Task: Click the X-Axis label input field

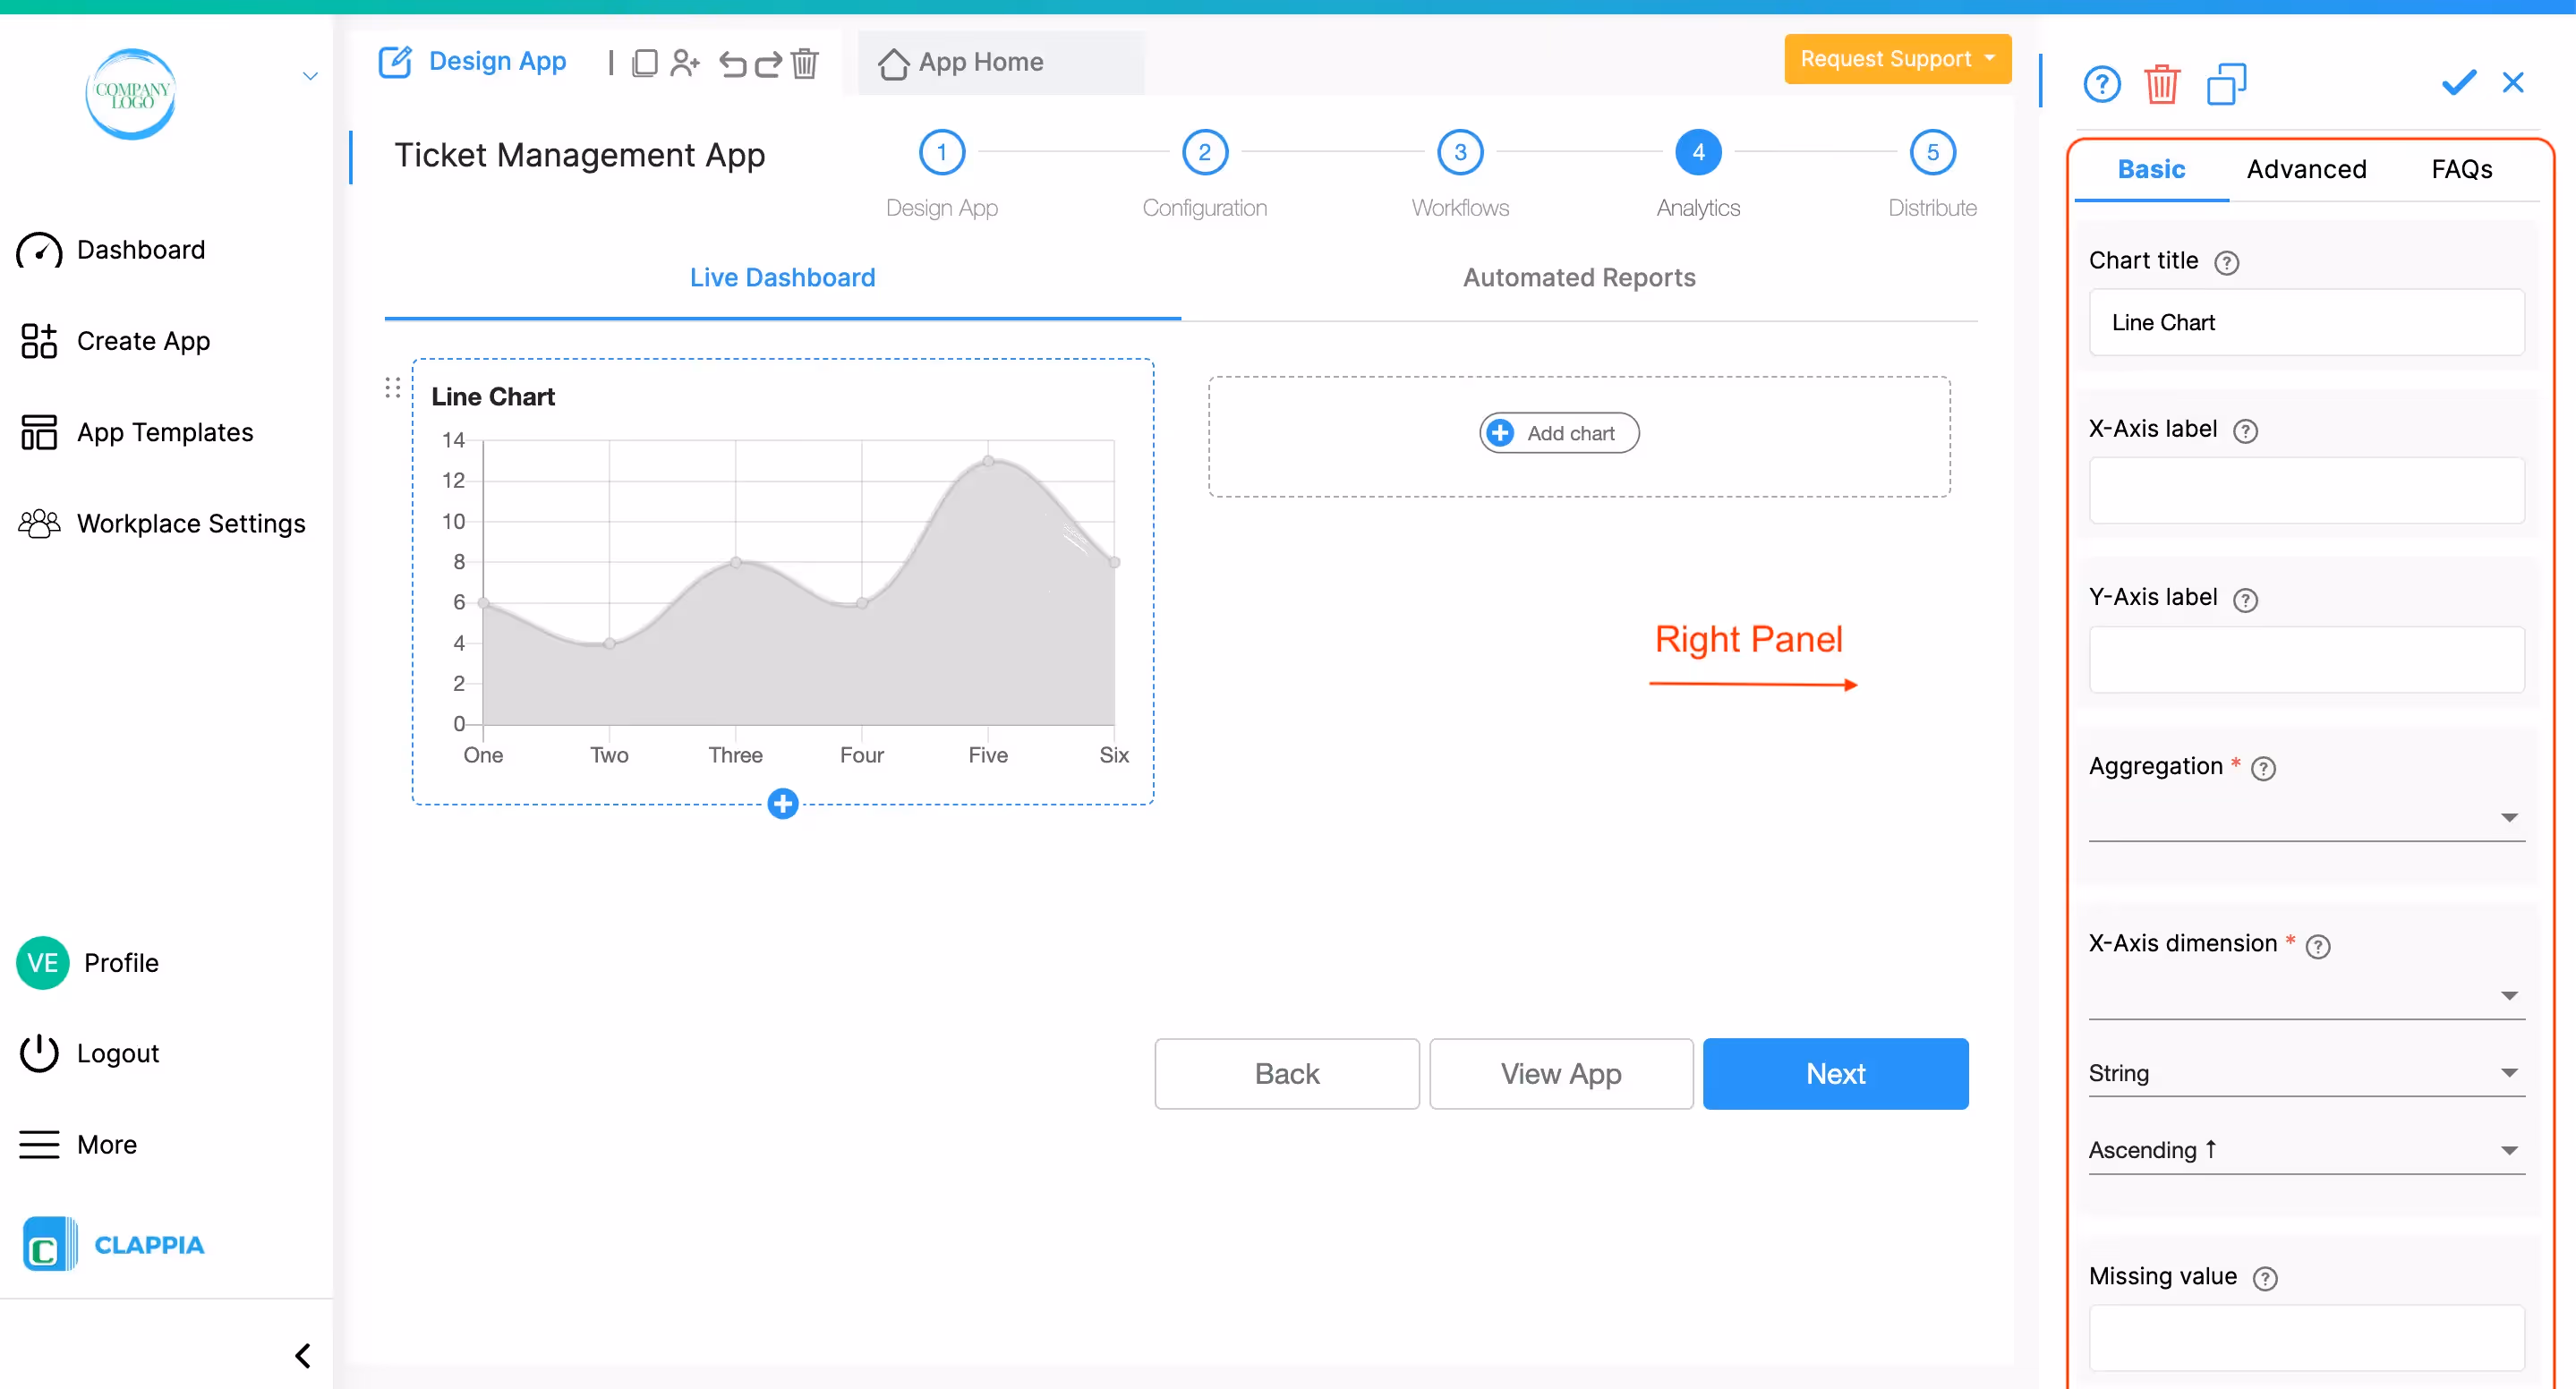Action: (x=2306, y=491)
